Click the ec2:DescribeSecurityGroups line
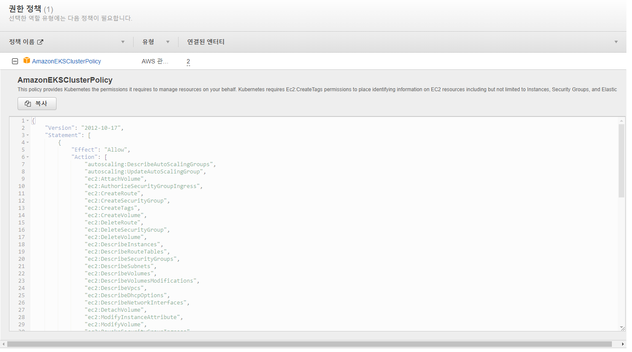The height and width of the screenshot is (352, 632). (x=132, y=259)
